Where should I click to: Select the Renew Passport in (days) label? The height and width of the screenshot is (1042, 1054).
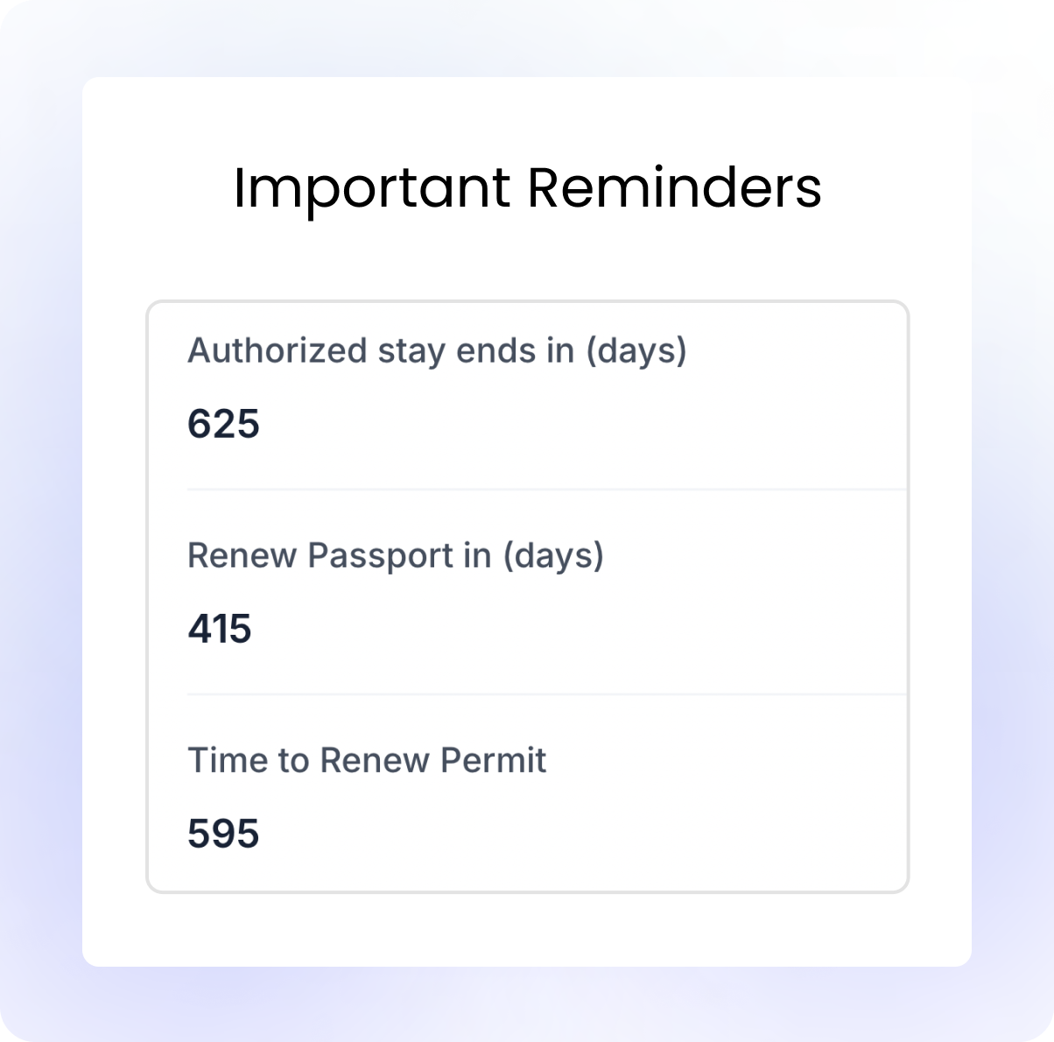pos(396,556)
